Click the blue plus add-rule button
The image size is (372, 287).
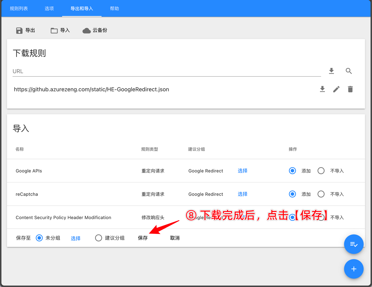coord(354,269)
